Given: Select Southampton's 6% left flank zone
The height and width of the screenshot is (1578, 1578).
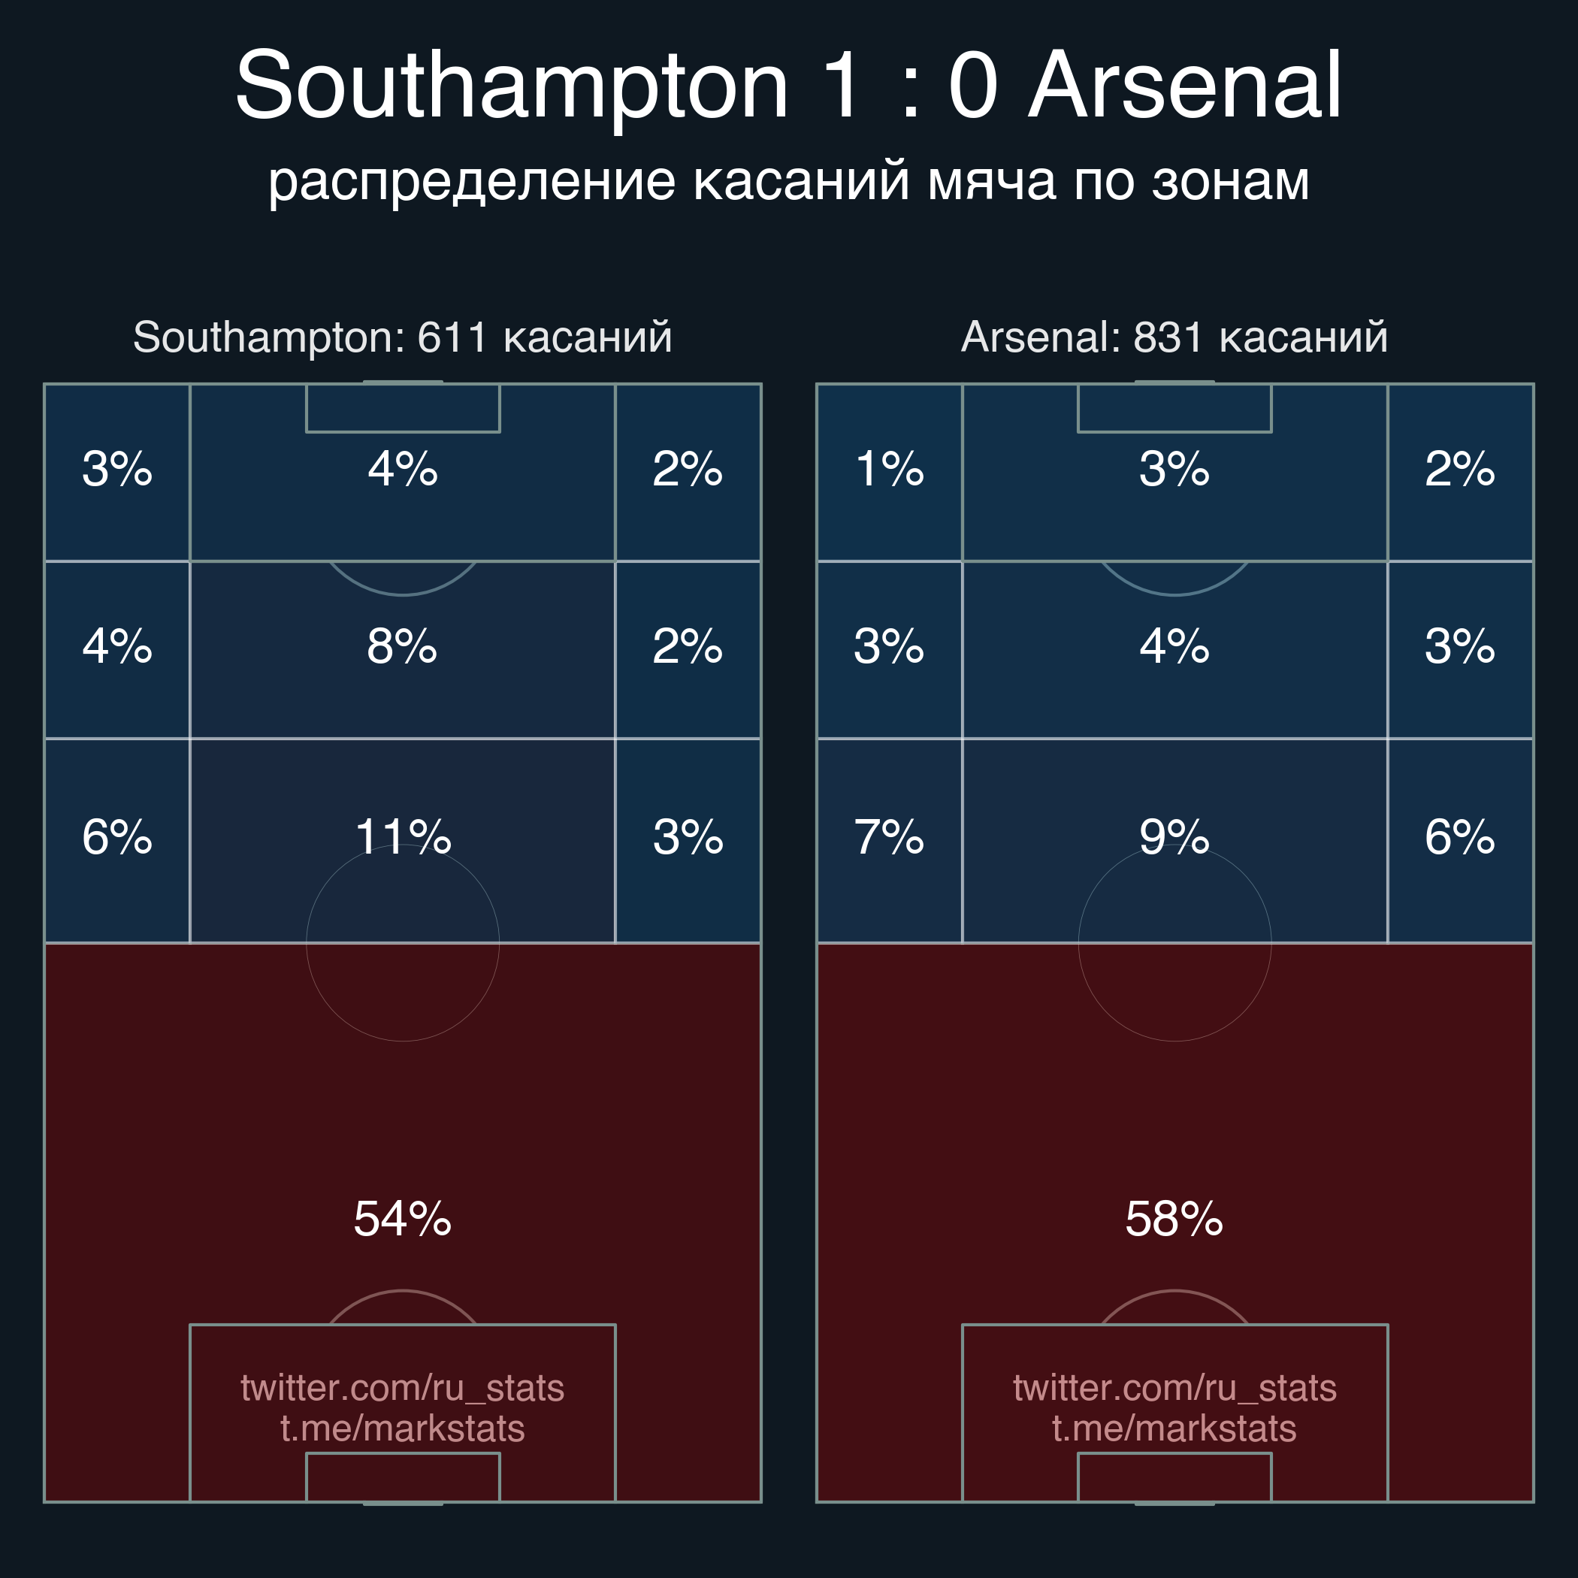Looking at the screenshot, I should click(118, 840).
